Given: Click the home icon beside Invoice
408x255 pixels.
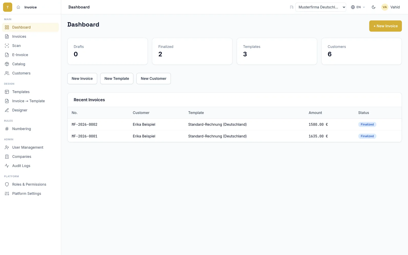Looking at the screenshot, I should click(x=18, y=7).
